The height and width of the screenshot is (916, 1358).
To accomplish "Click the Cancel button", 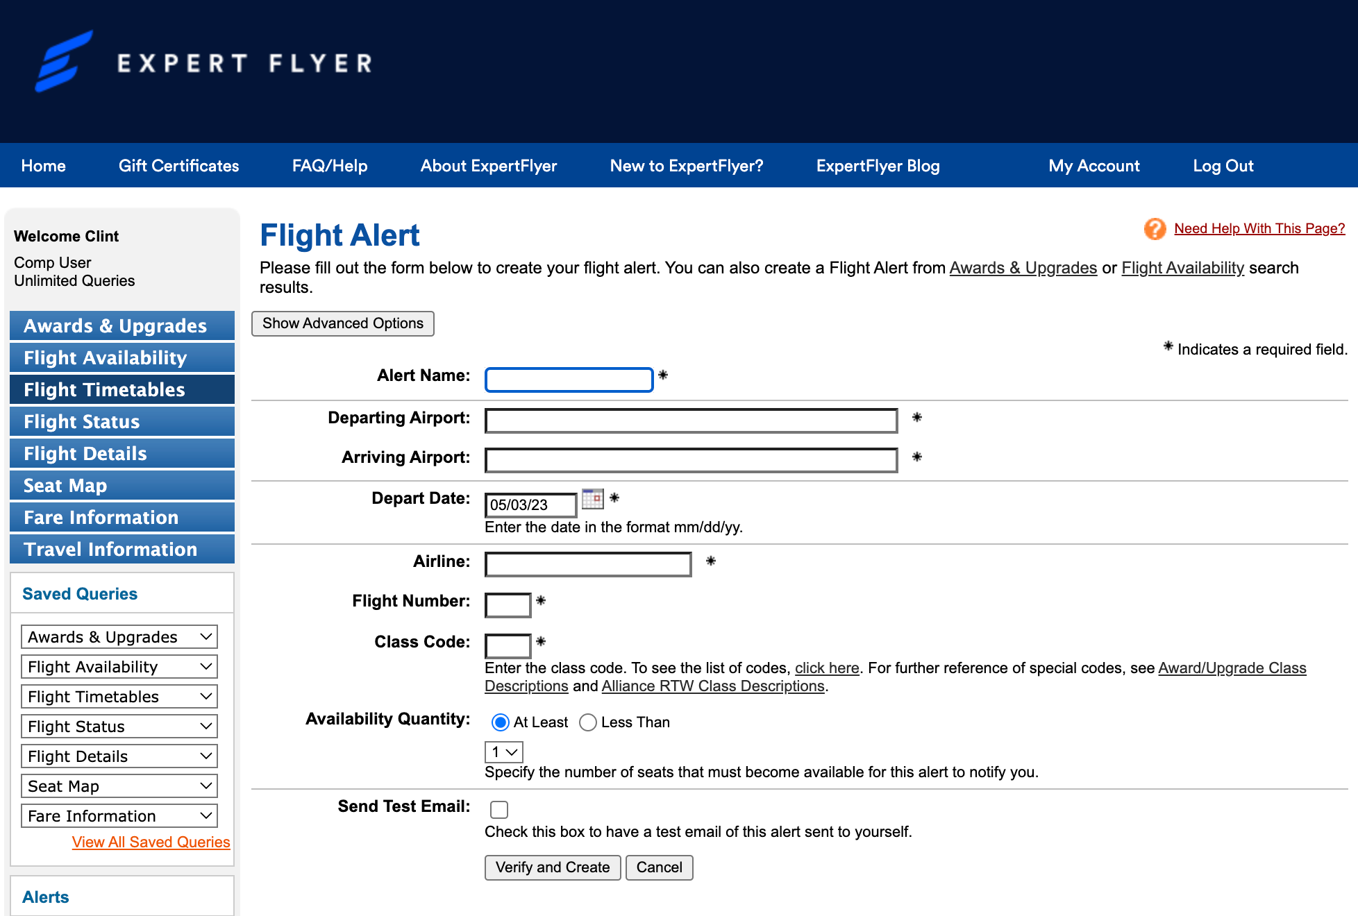I will (658, 867).
